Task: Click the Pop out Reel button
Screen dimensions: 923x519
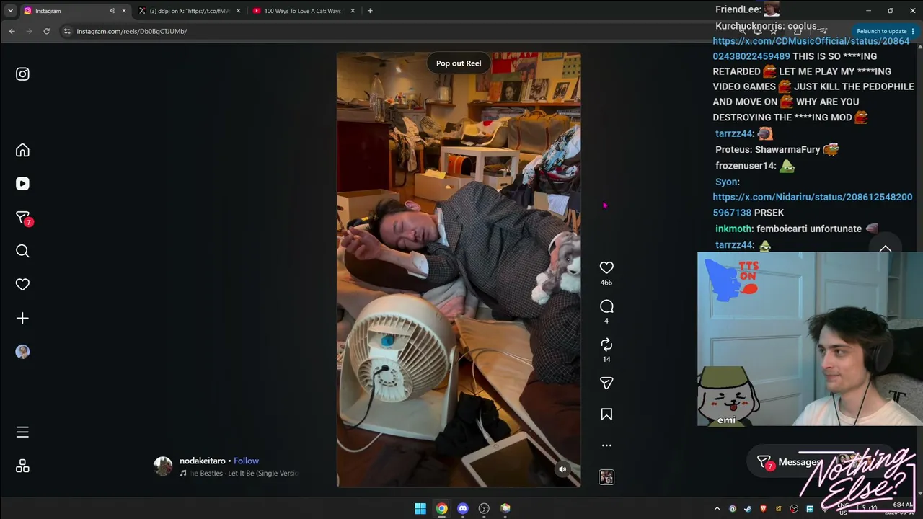Action: point(459,63)
